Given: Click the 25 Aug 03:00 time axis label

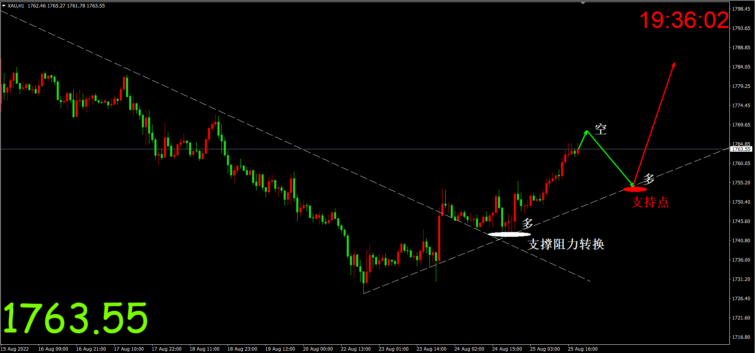Looking at the screenshot, I should tap(545, 349).
